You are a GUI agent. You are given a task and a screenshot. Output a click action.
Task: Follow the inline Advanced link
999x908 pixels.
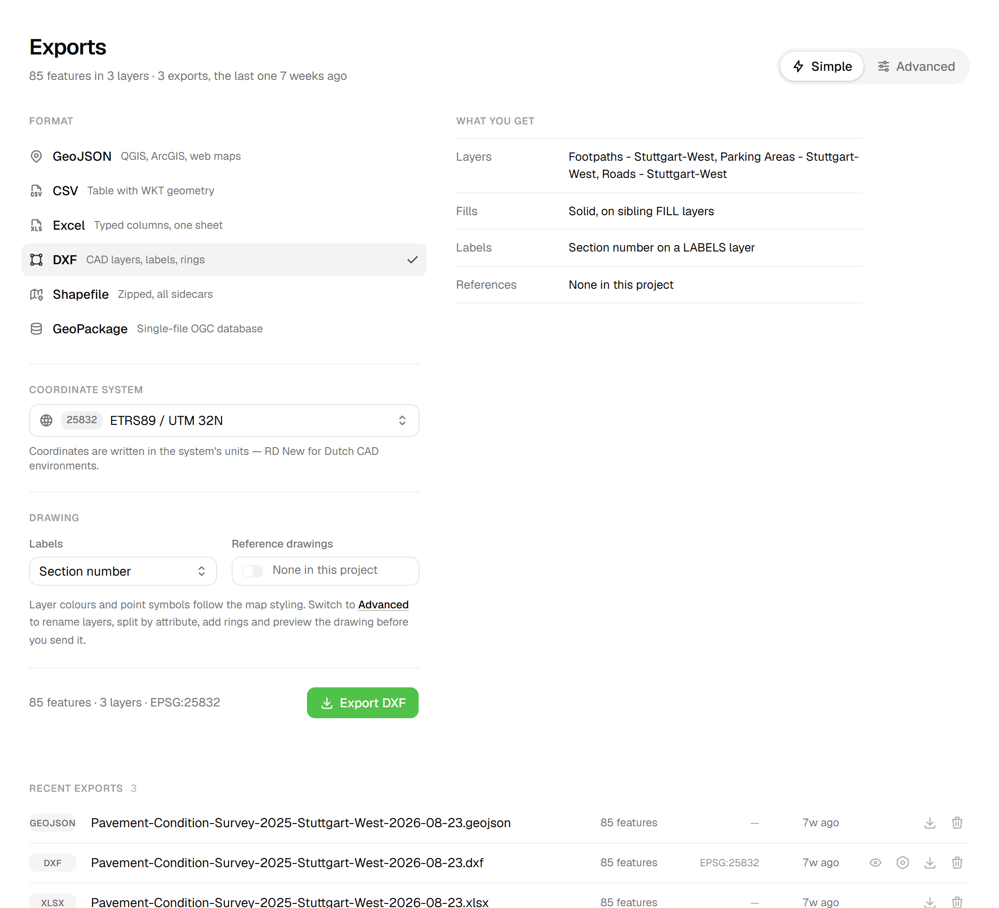coord(383,605)
